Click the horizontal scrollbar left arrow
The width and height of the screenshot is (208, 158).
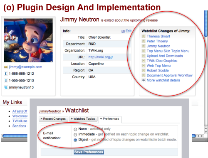pos(198,136)
